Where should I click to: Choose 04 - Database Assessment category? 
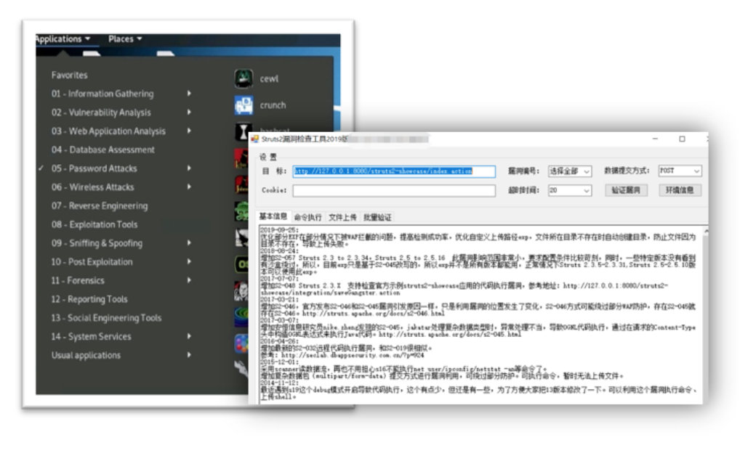pos(103,150)
